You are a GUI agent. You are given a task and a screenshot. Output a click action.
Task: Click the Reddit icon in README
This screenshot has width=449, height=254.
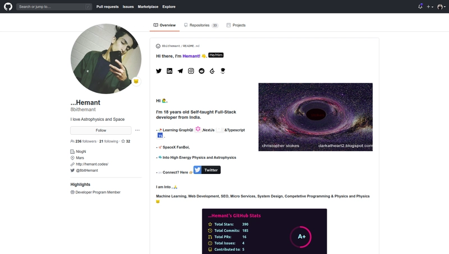click(x=201, y=71)
